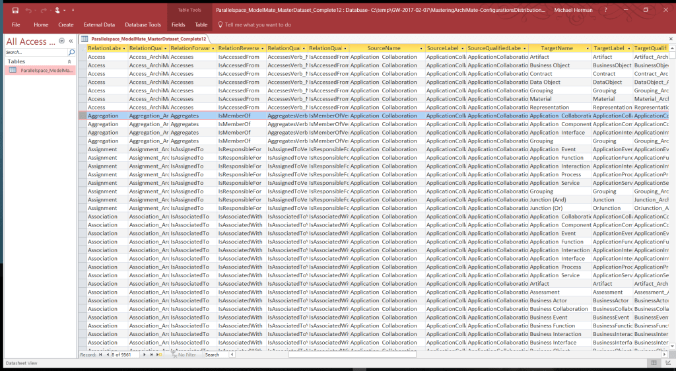Click the search magnifier in navigation pane
Screen dimensions: 676x371
click(71, 52)
